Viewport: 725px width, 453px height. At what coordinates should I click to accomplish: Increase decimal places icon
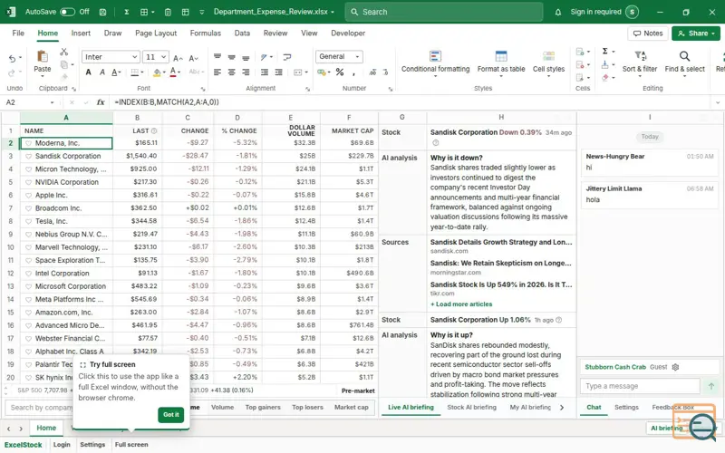tap(372, 72)
